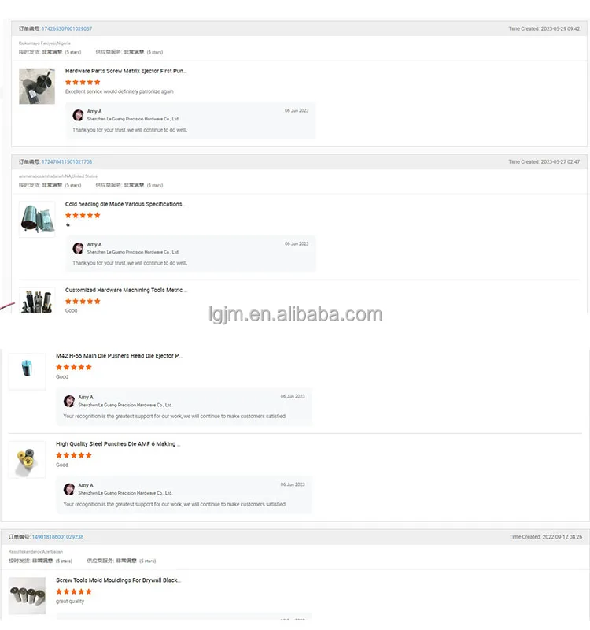Open order number 149018186001029238 link

click(x=57, y=537)
